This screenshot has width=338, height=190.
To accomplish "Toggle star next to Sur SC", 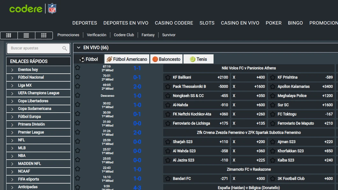I will click(272, 105).
